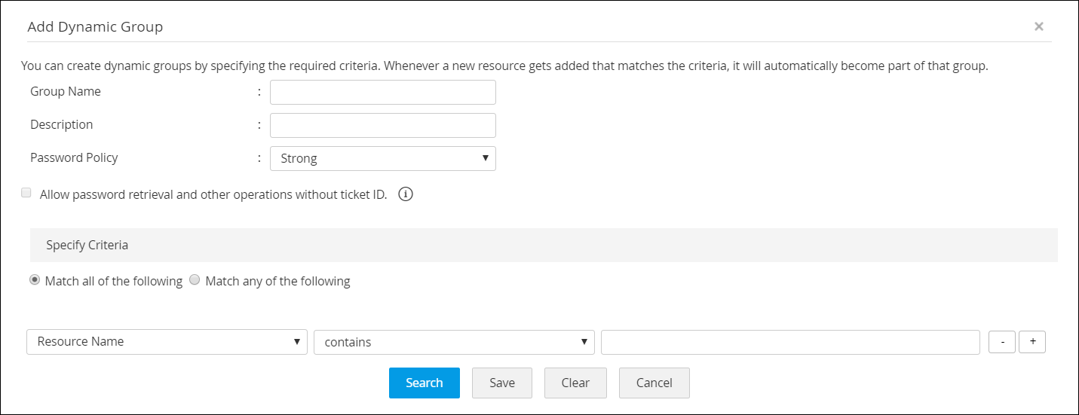This screenshot has height=415, width=1079.
Task: Click the Password Policy dropdown arrow
Action: [x=485, y=158]
